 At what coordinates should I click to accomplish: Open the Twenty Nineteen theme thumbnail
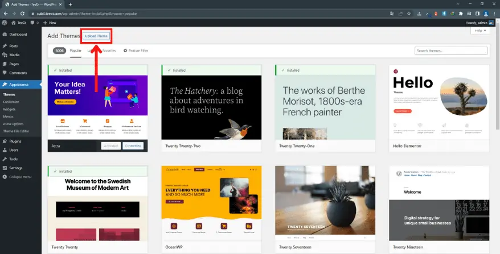(439, 203)
